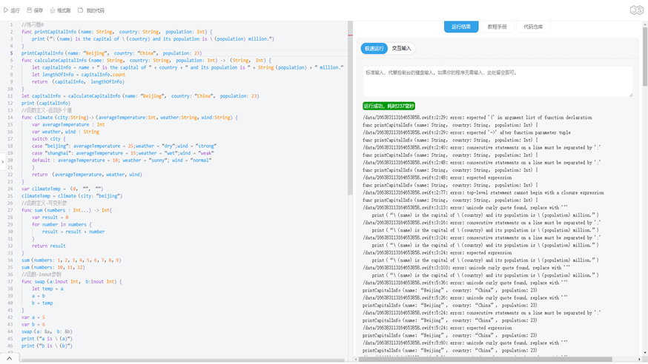Focus the standard input (标准输入) text area
This screenshot has width=648, height=364.
pos(497,81)
